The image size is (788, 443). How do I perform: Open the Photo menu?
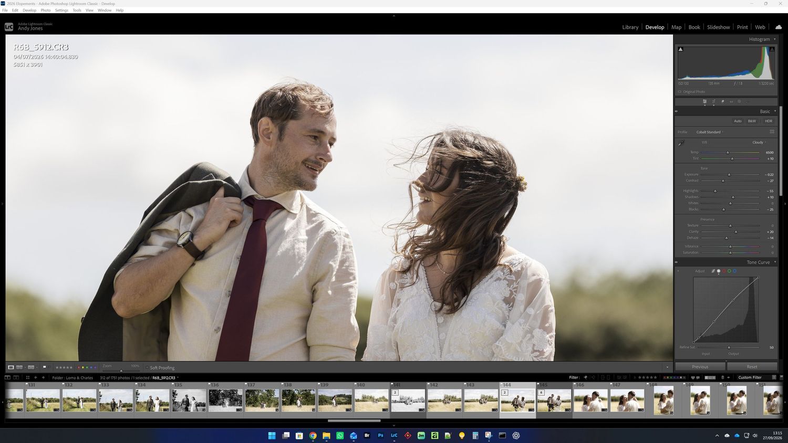point(46,10)
